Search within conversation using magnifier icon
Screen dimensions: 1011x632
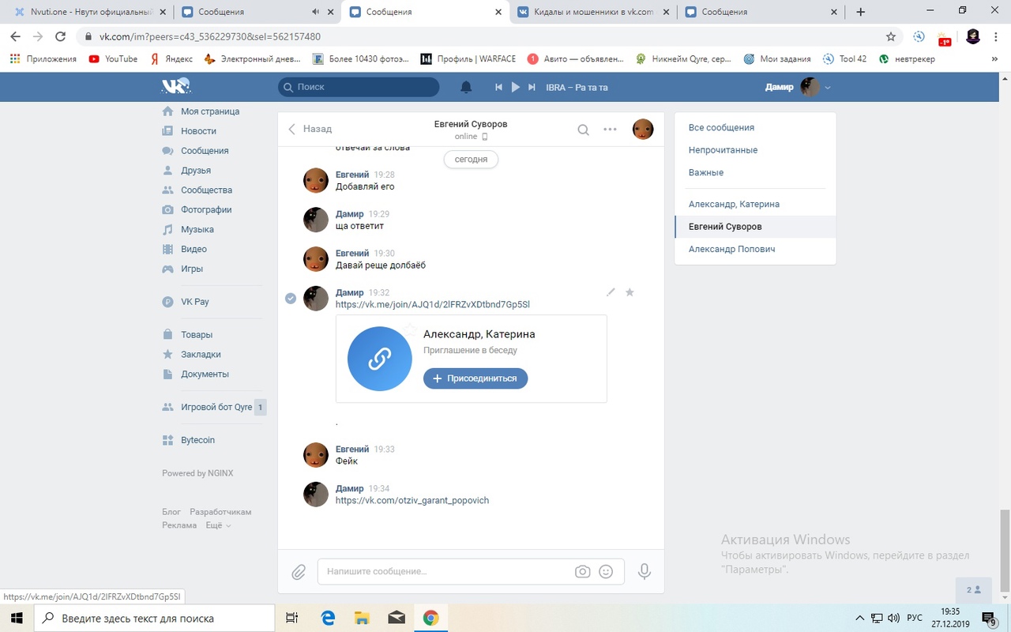583,130
